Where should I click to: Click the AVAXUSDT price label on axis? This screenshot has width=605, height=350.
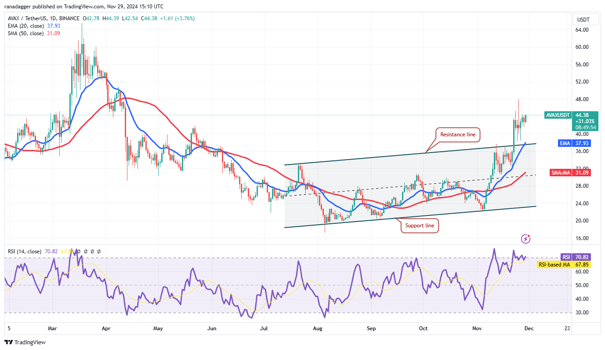tap(558, 115)
